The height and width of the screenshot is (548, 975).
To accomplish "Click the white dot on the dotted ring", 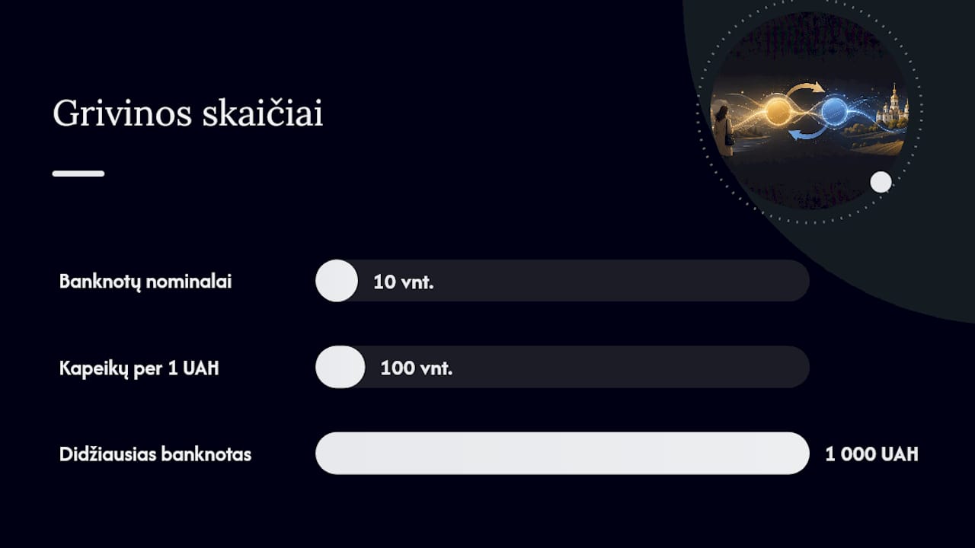I will (881, 182).
